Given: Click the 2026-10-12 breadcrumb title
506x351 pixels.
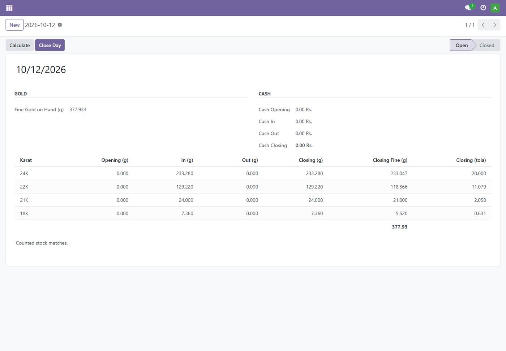Looking at the screenshot, I should click(40, 25).
